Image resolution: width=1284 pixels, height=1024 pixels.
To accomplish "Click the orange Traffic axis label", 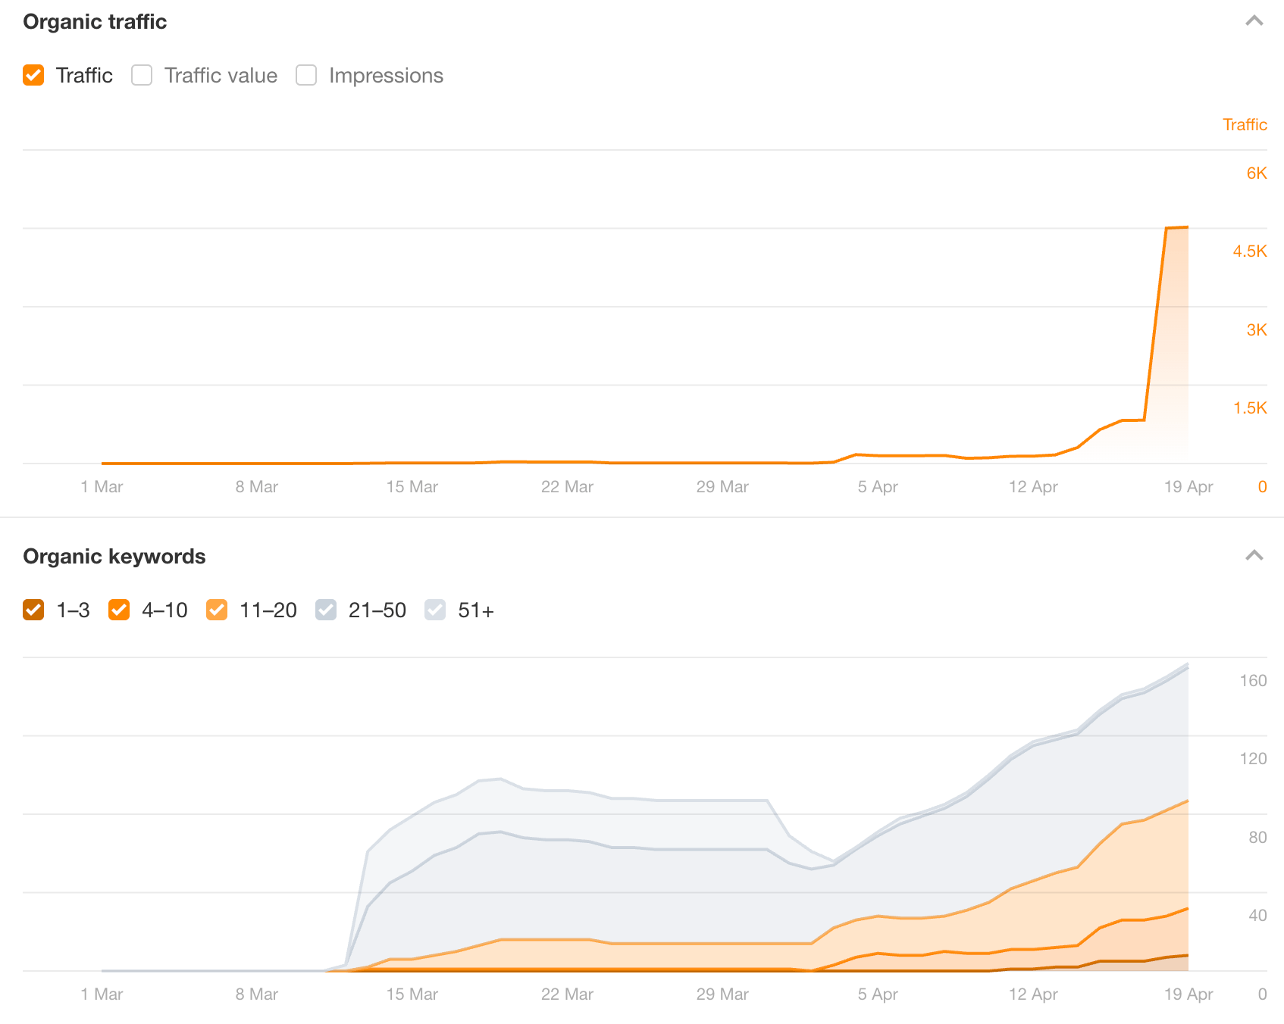I will [x=1245, y=125].
